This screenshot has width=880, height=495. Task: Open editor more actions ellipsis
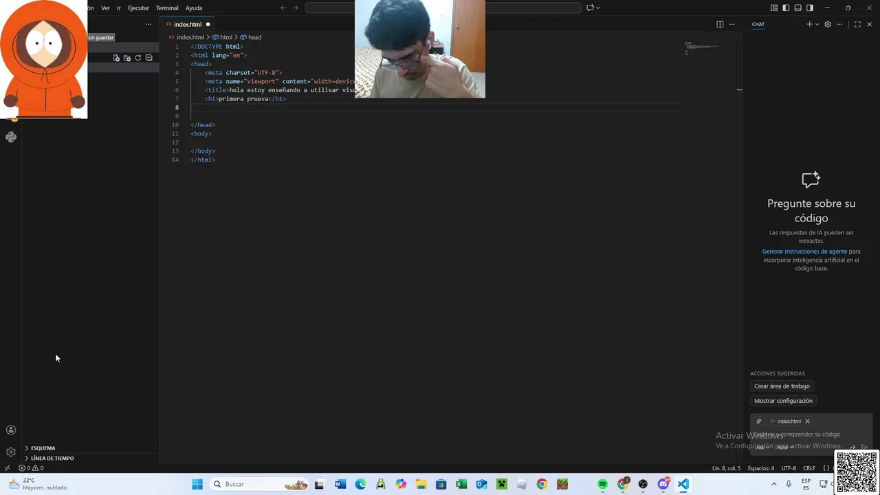(732, 24)
